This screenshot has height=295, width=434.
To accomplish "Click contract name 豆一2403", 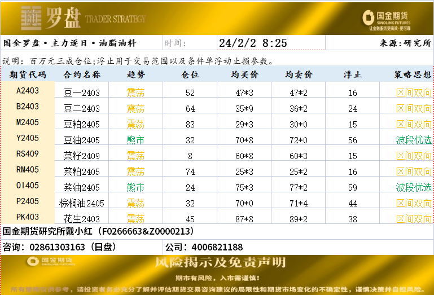I will pos(82,93).
